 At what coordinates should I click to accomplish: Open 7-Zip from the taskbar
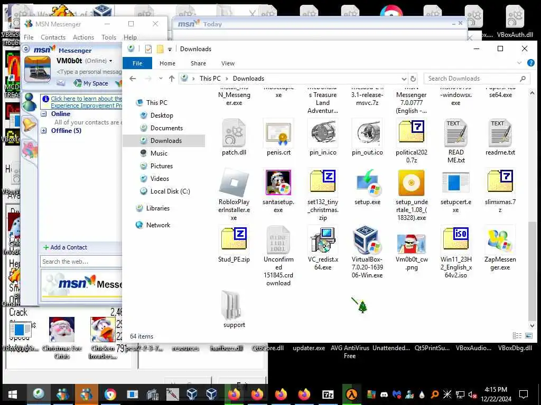(x=328, y=394)
